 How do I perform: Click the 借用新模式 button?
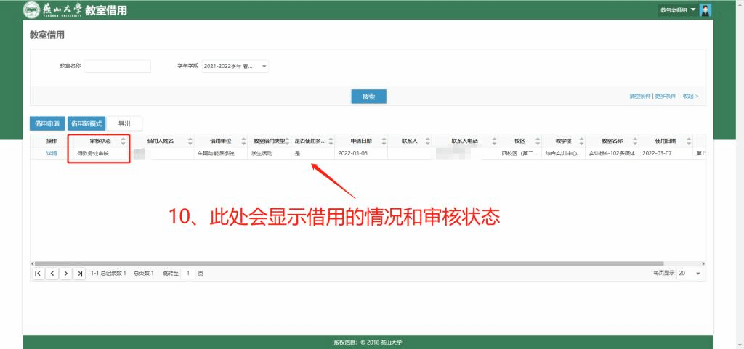[86, 123]
